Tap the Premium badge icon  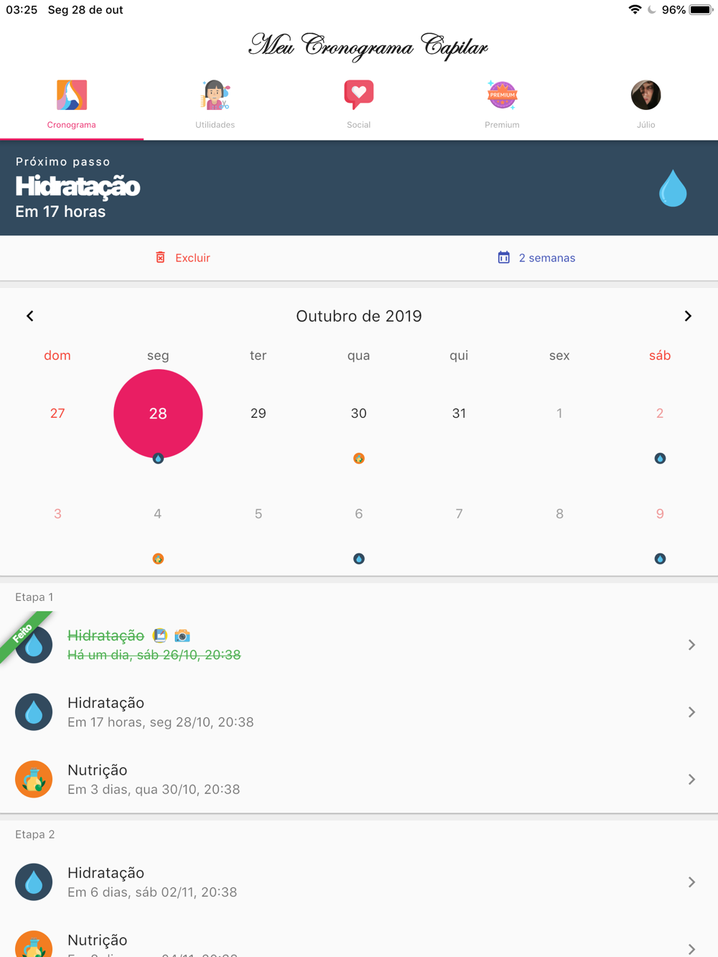pos(502,95)
